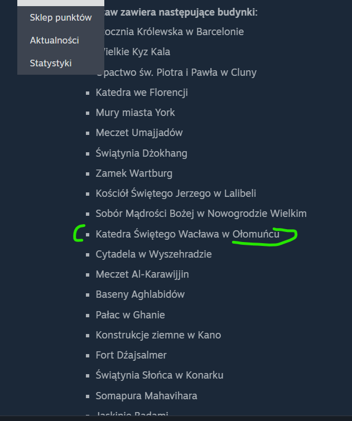Open Sklep punktów menu entry
This screenshot has width=352, height=421.
[61, 17]
